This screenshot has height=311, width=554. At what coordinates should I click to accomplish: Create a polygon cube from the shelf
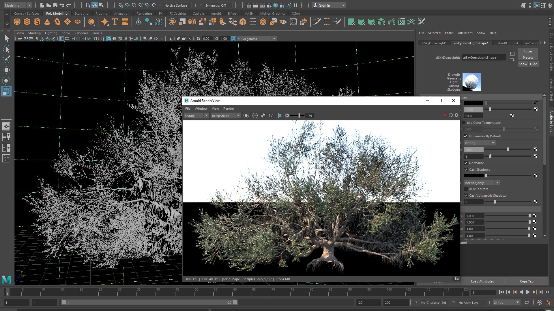pyautogui.click(x=27, y=22)
